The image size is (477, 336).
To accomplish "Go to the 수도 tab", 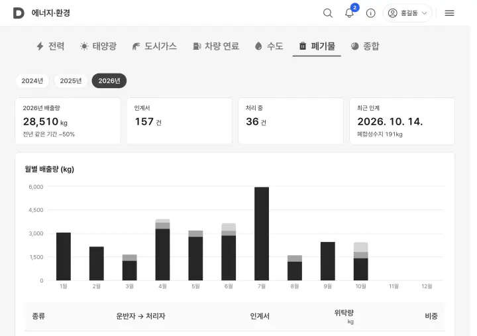I will tap(269, 46).
